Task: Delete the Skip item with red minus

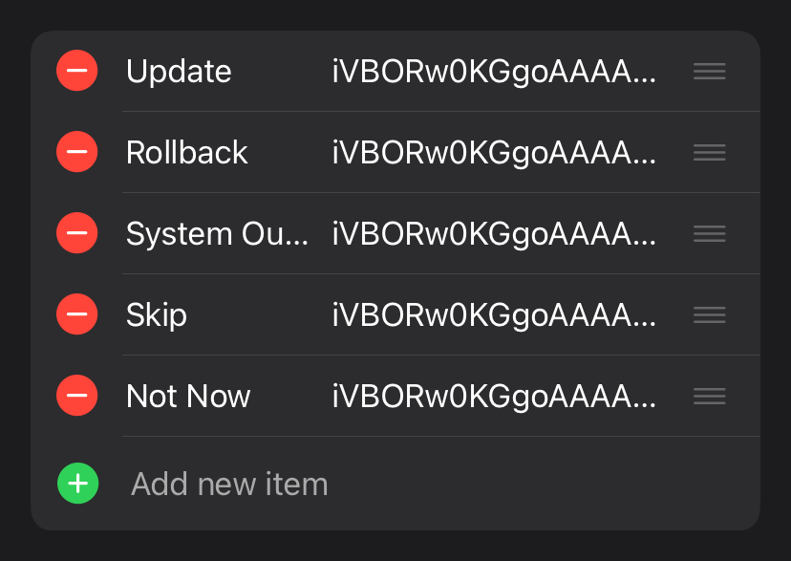Action: point(76,314)
